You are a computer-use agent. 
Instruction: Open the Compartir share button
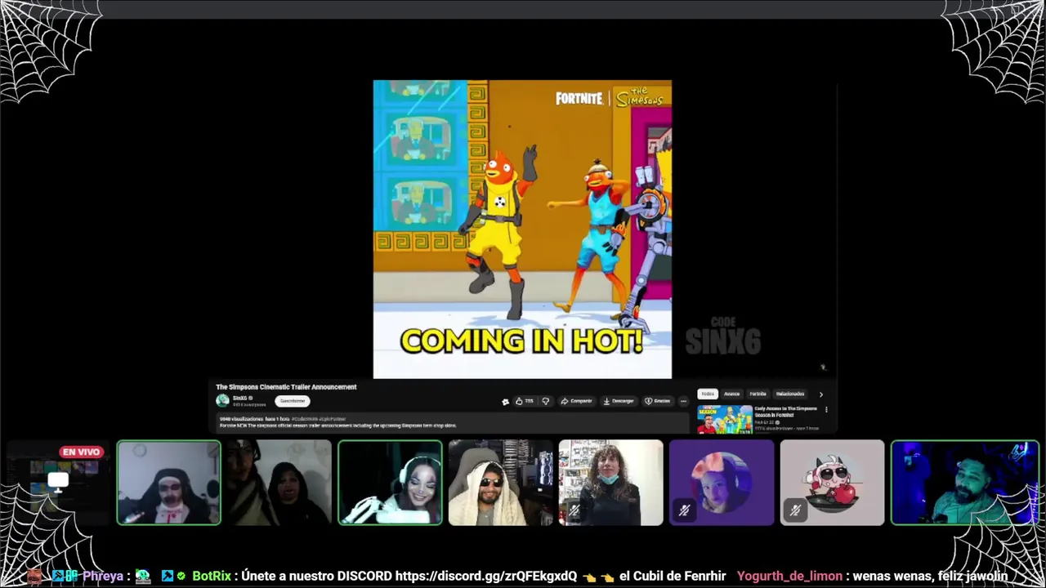tap(576, 401)
